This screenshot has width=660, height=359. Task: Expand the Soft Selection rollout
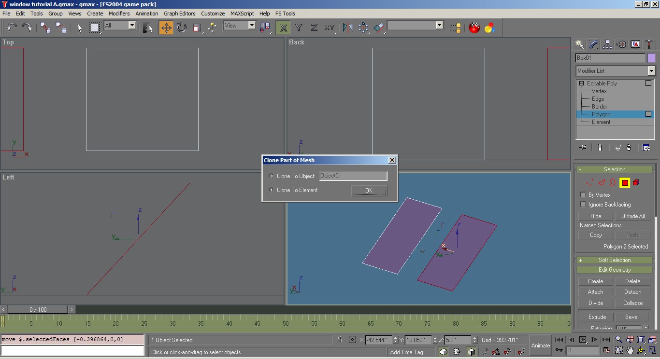click(x=615, y=260)
